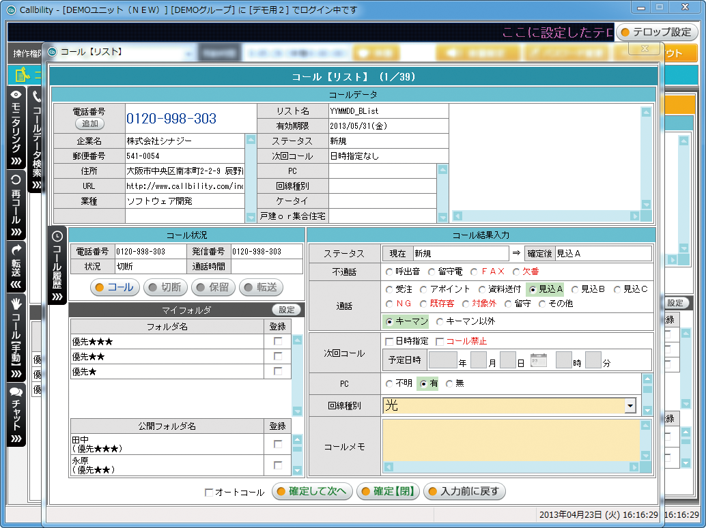Select the 見込B radio button
The width and height of the screenshot is (706, 528).
(574, 290)
